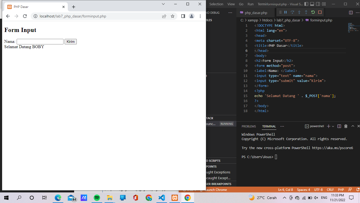Click Step Over in the debug toolbar

point(292,12)
